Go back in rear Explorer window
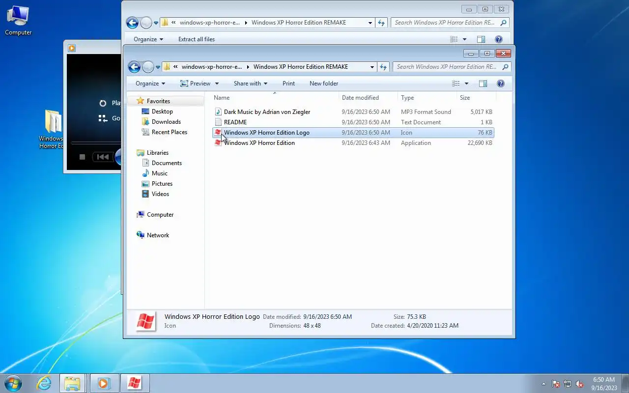 pos(132,23)
